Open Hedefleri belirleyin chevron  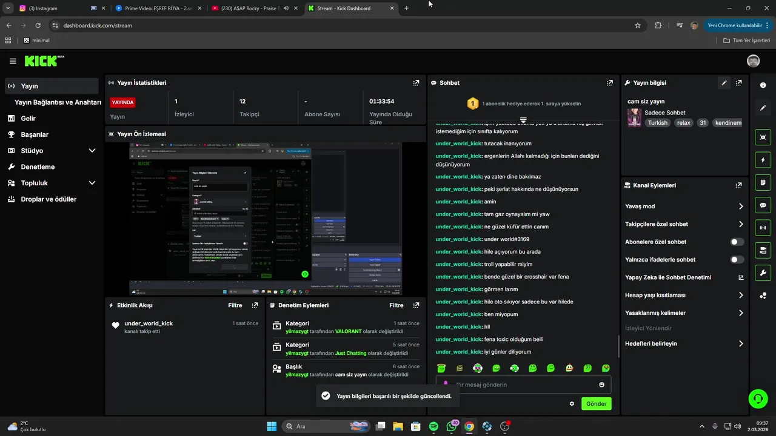[x=741, y=343]
